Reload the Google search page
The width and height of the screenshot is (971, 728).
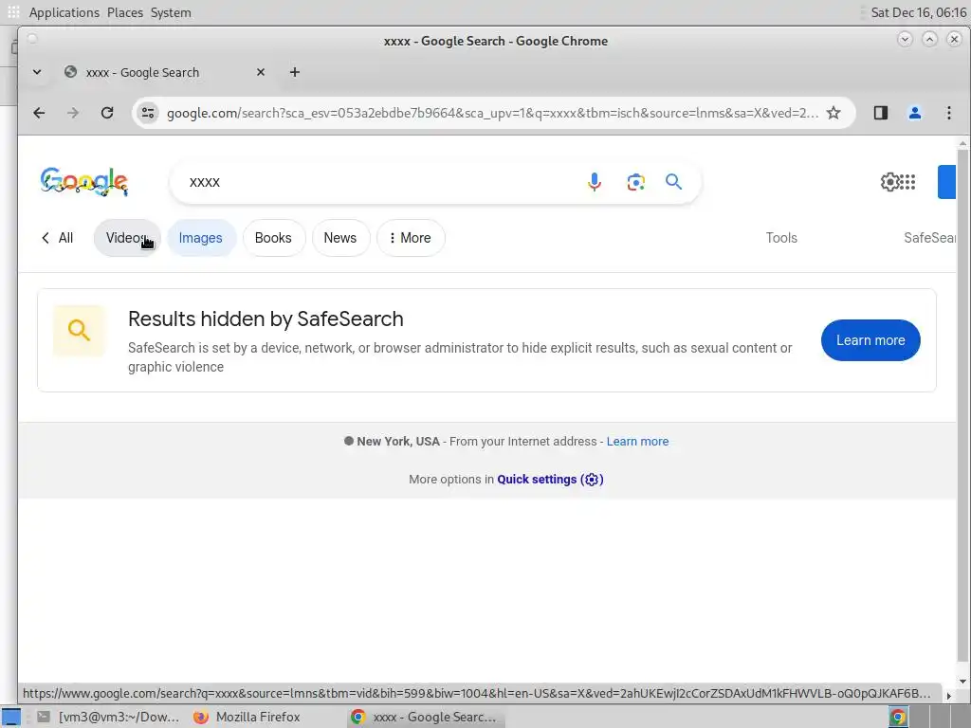(x=107, y=113)
